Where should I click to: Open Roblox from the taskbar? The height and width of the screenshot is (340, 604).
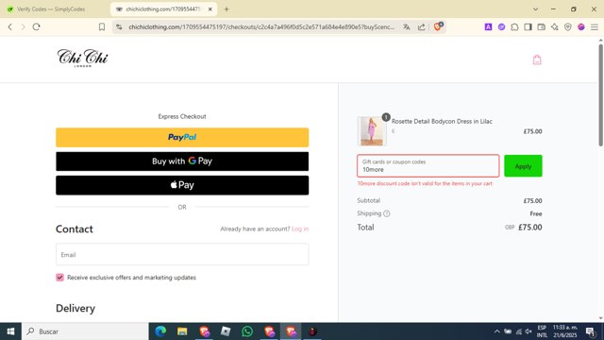(x=226, y=331)
